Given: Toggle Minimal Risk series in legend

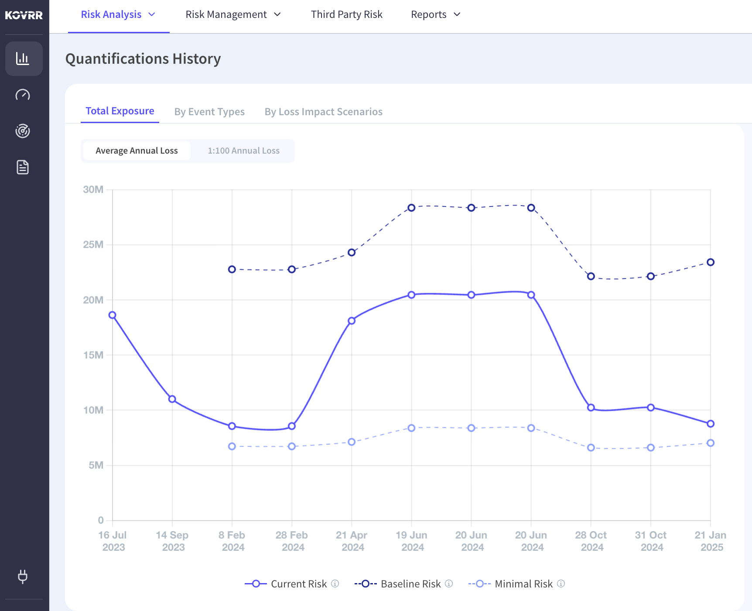Looking at the screenshot, I should tap(510, 584).
